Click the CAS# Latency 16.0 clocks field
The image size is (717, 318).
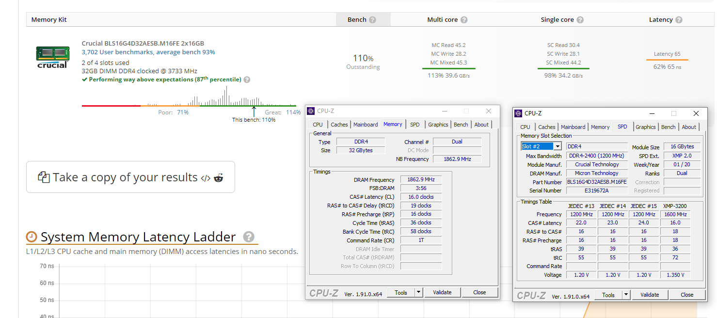coord(421,197)
